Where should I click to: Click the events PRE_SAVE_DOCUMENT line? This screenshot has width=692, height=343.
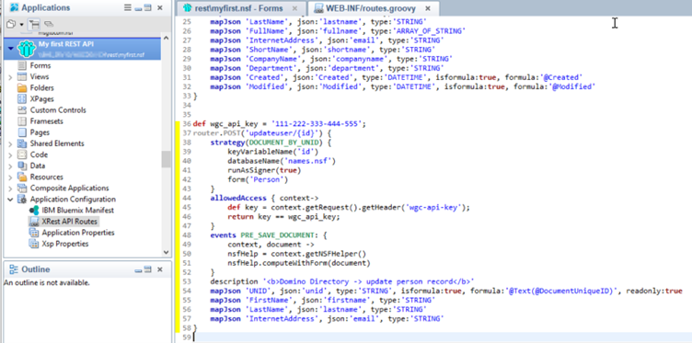tap(269, 235)
